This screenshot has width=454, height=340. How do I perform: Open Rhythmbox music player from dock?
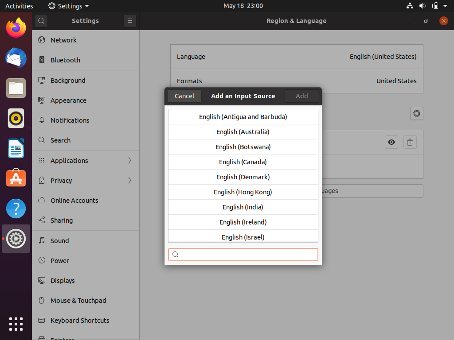pos(16,119)
